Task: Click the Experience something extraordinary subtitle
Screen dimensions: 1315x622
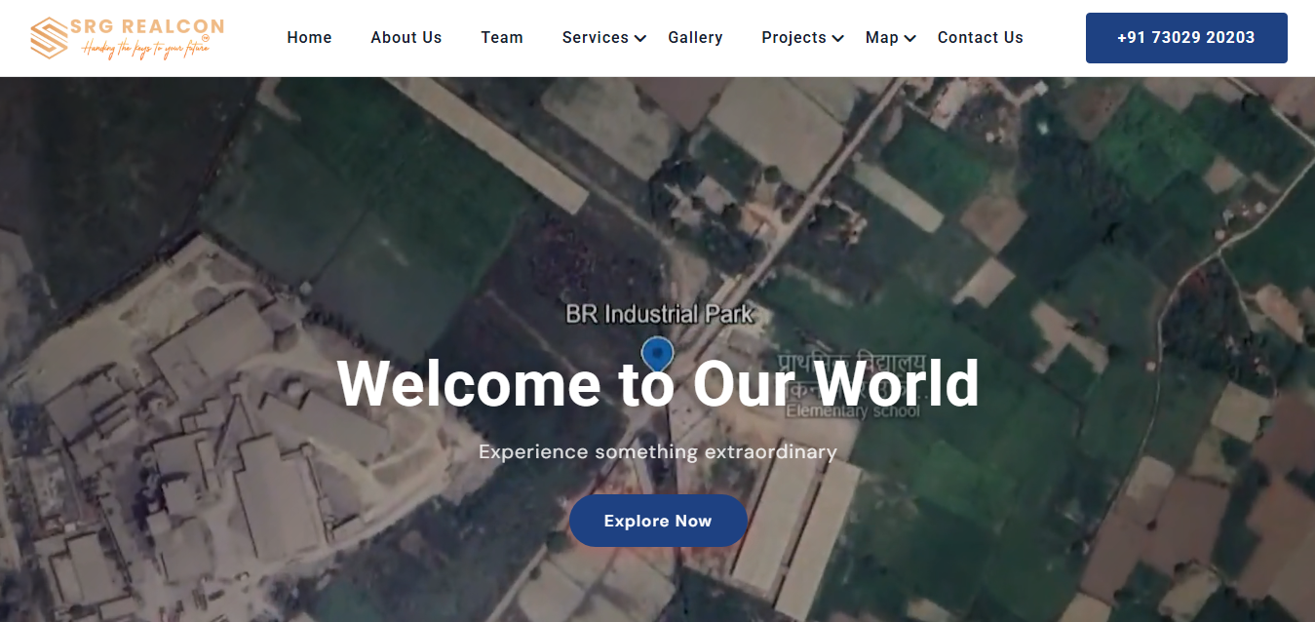Action: pyautogui.click(x=658, y=452)
